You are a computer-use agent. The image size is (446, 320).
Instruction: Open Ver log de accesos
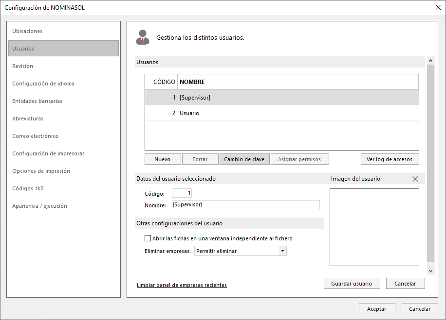[x=390, y=159]
